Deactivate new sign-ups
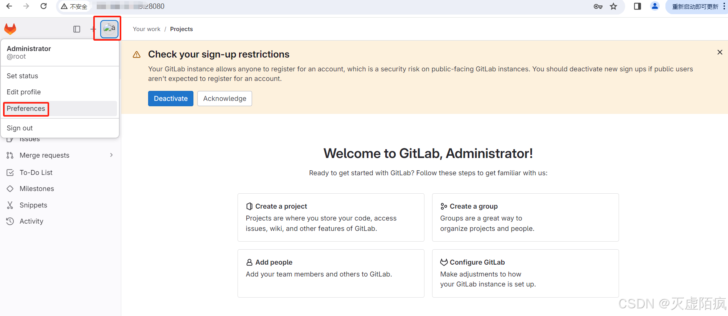Screen dimensions: 728x316 171,99
